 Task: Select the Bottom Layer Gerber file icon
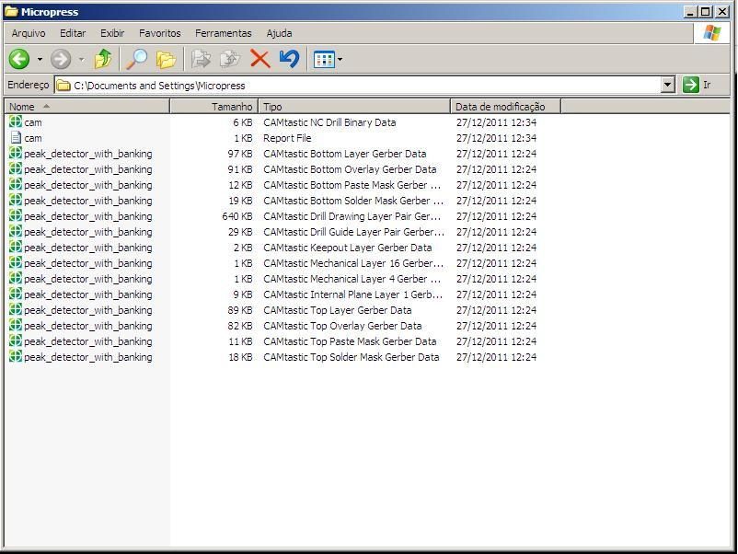16,153
